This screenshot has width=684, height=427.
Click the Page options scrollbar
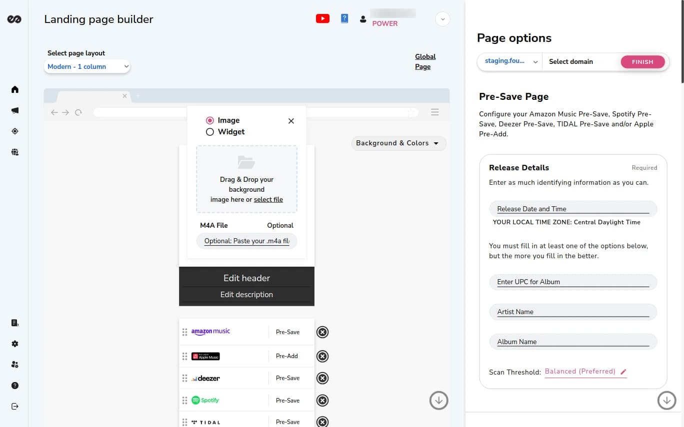(681, 41)
